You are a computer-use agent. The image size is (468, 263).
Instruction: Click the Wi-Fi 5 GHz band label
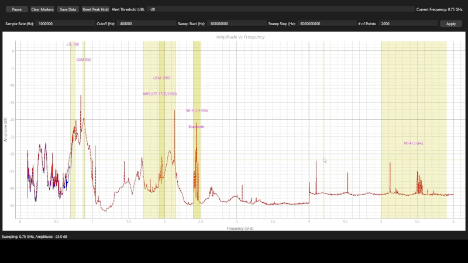tap(413, 143)
